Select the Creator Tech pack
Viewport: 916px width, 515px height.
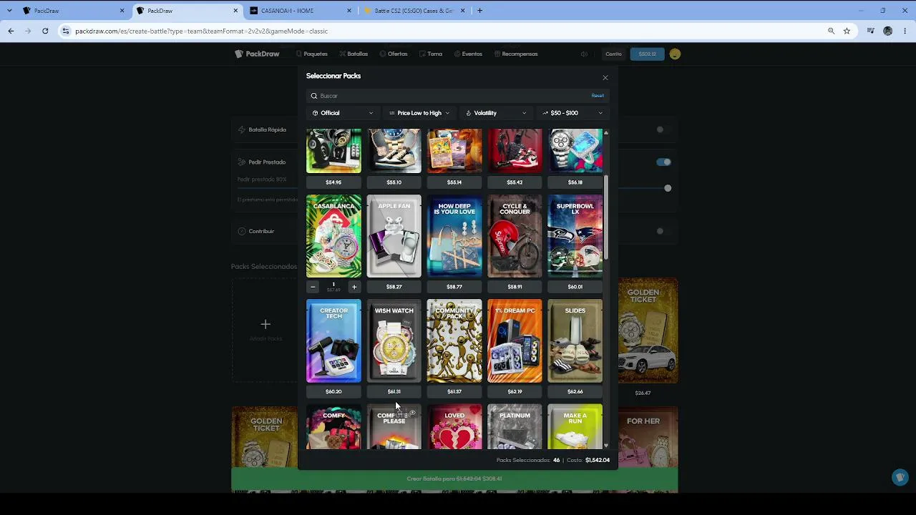point(333,341)
